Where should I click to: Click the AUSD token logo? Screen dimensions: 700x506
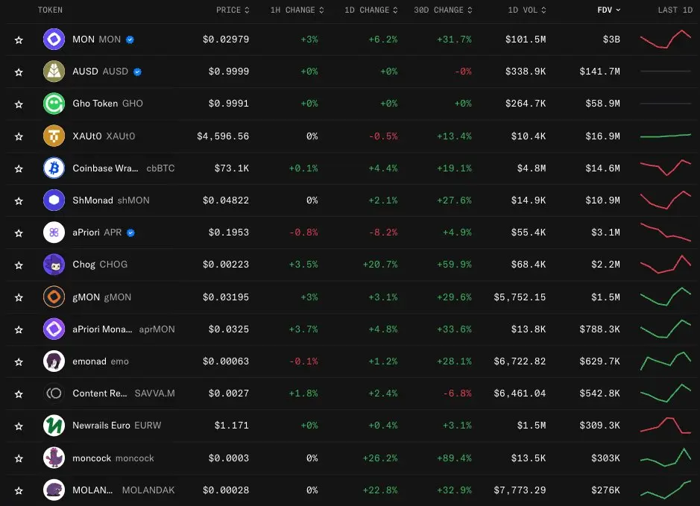coord(54,72)
